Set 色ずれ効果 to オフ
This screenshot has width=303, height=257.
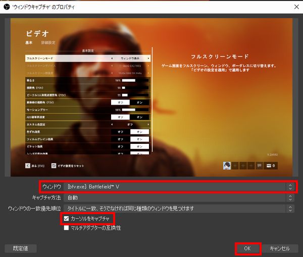click(120, 132)
